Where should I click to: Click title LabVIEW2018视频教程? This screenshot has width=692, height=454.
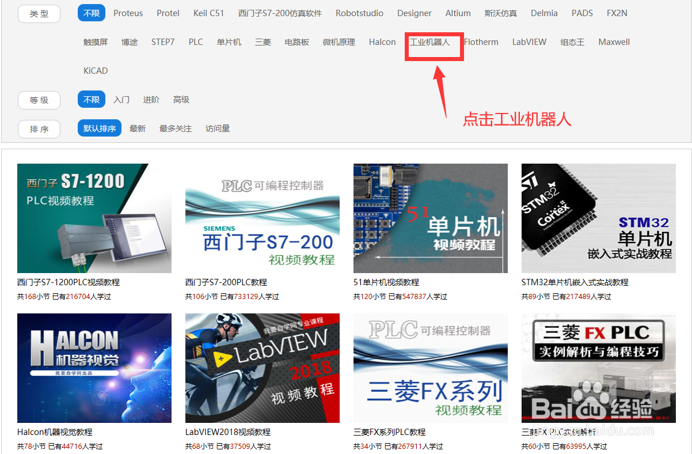[x=228, y=432]
